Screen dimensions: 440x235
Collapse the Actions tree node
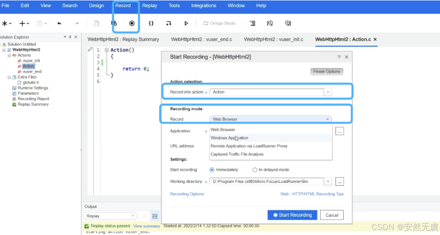(x=9, y=55)
